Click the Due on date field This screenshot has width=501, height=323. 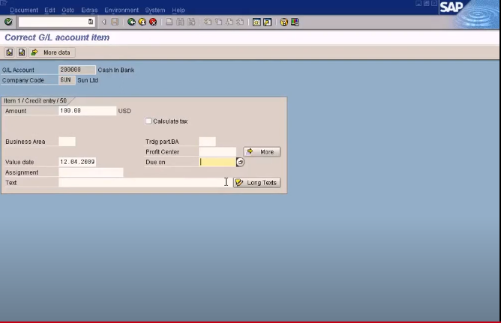tap(217, 162)
